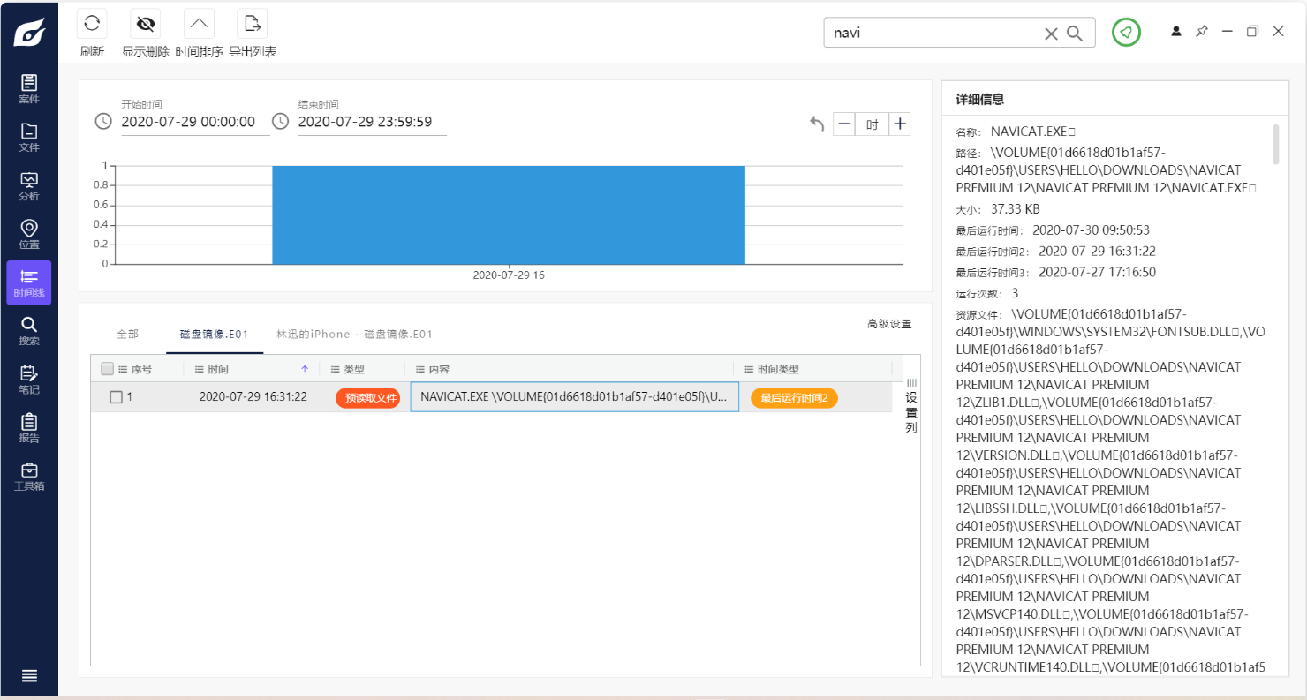
Task: Open 案件 cases in the sidebar
Action: click(x=29, y=89)
